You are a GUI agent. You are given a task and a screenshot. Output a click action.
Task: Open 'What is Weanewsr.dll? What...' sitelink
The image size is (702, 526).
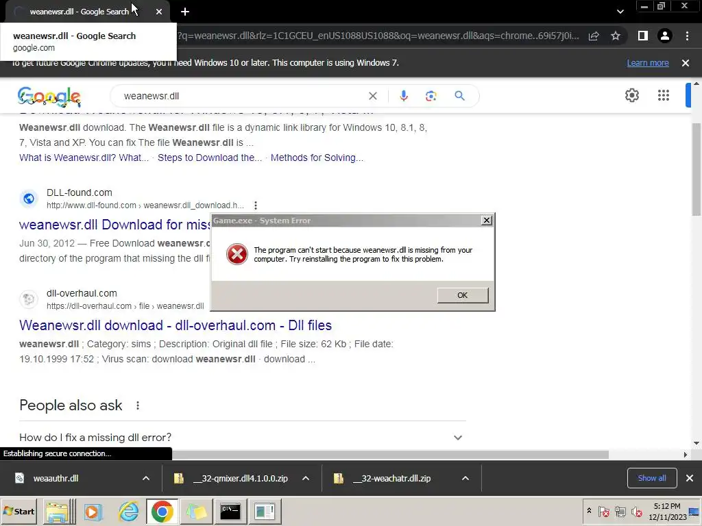tap(84, 158)
